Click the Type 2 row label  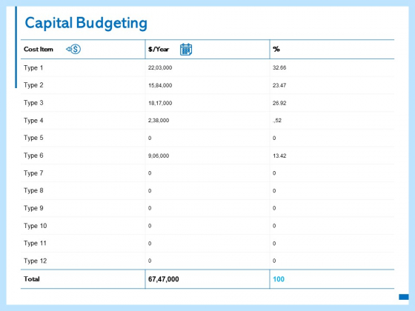coord(33,85)
